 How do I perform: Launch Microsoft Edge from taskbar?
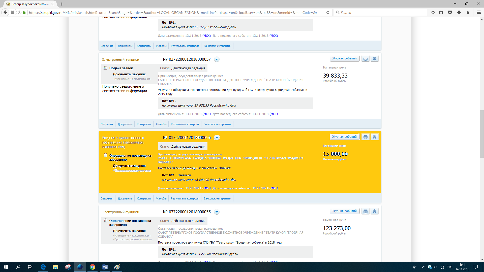coord(43,267)
